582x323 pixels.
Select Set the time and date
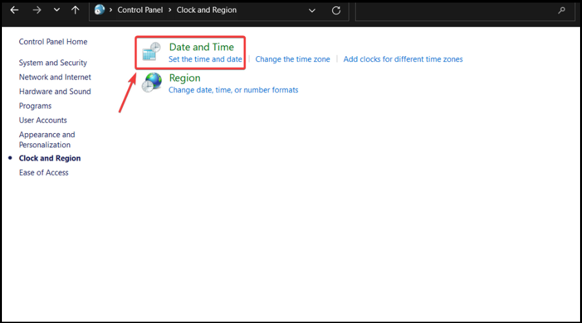click(x=205, y=59)
